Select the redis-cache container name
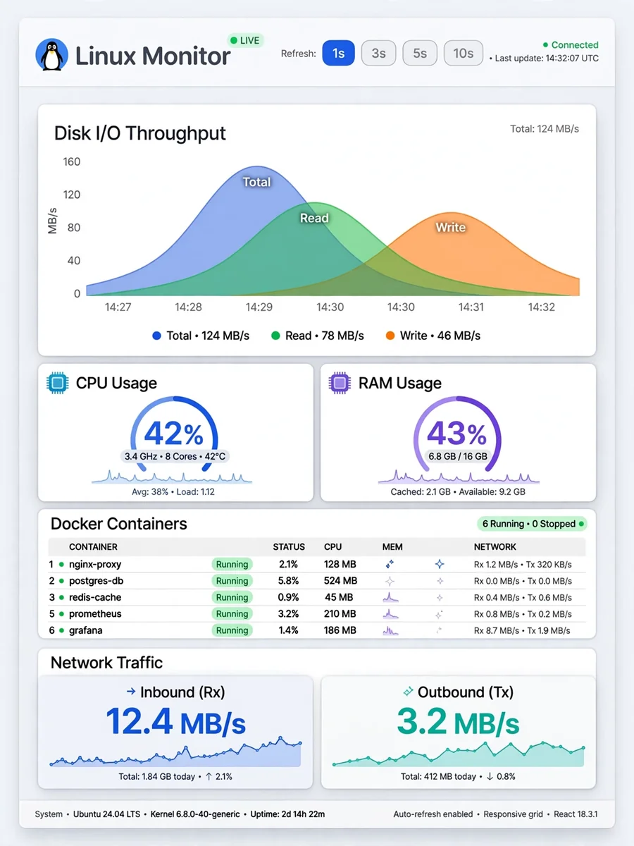 click(95, 597)
